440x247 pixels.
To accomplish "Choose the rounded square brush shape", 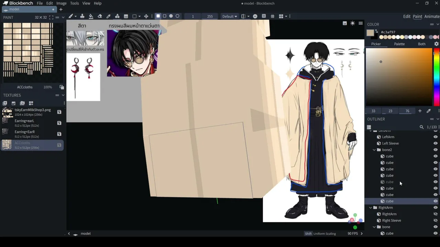I will (x=164, y=16).
